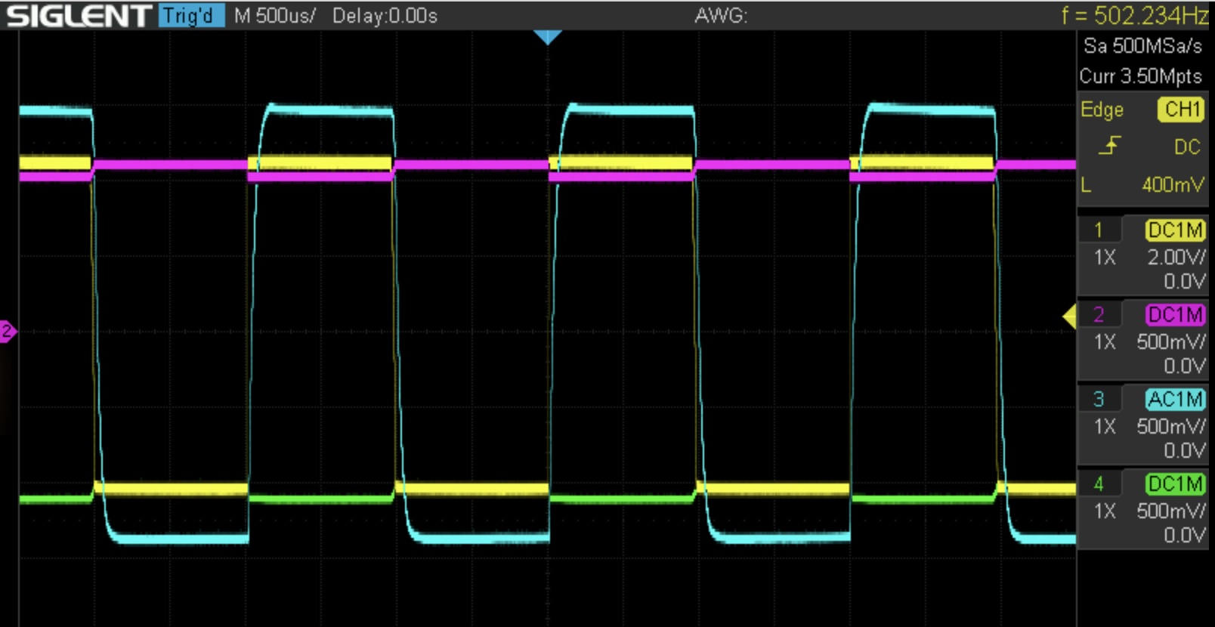Select the M 500us/ timebase readout

pyautogui.click(x=274, y=15)
